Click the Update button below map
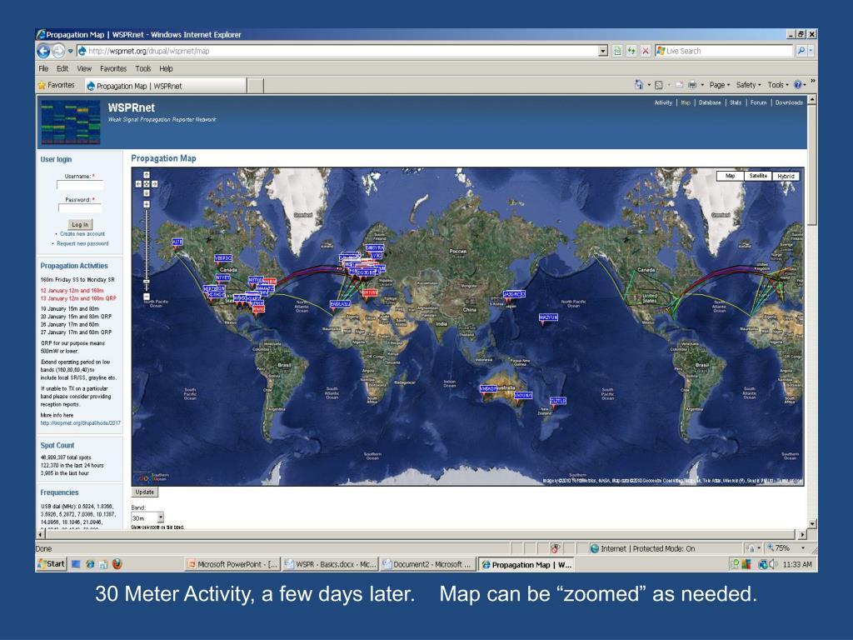The width and height of the screenshot is (853, 640). 145,492
